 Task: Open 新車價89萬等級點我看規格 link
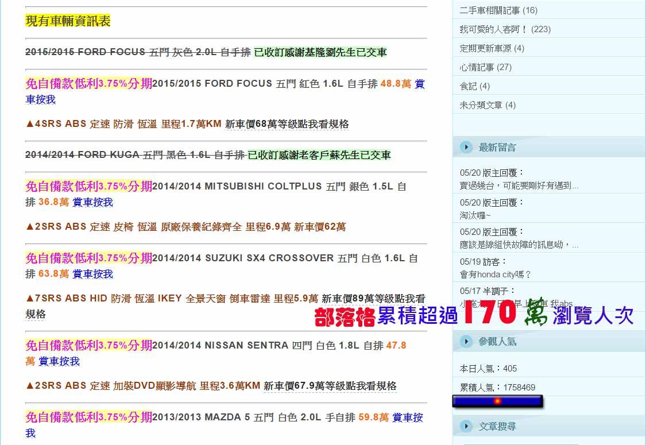pyautogui.click(x=373, y=299)
